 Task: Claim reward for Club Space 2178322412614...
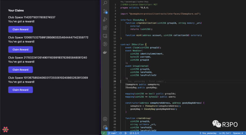pos(21,69)
